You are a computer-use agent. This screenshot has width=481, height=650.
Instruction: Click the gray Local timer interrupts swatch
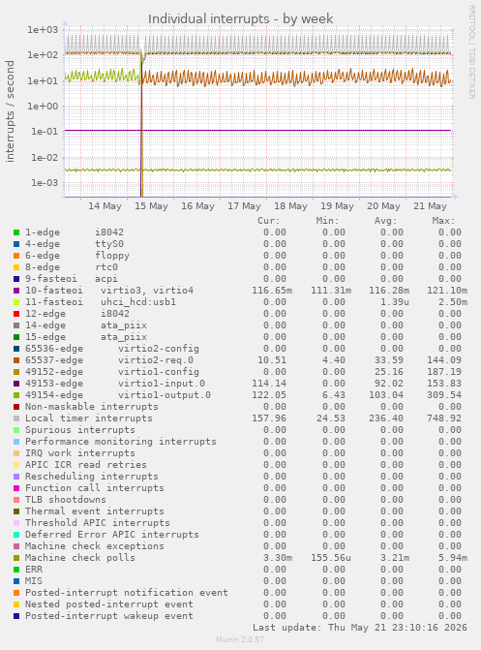pyautogui.click(x=16, y=418)
